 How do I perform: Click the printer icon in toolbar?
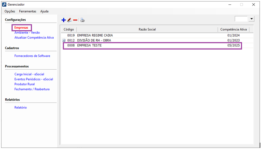tap(83, 20)
